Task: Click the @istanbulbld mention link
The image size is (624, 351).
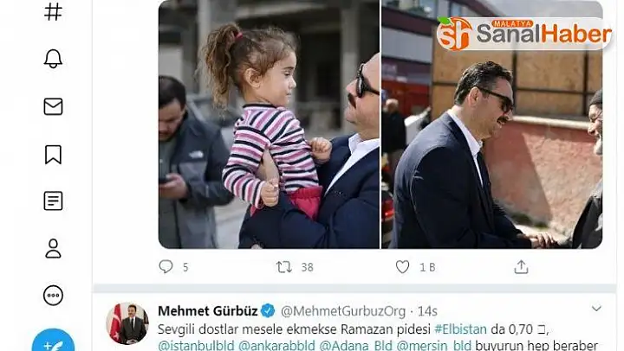Action: click(196, 346)
